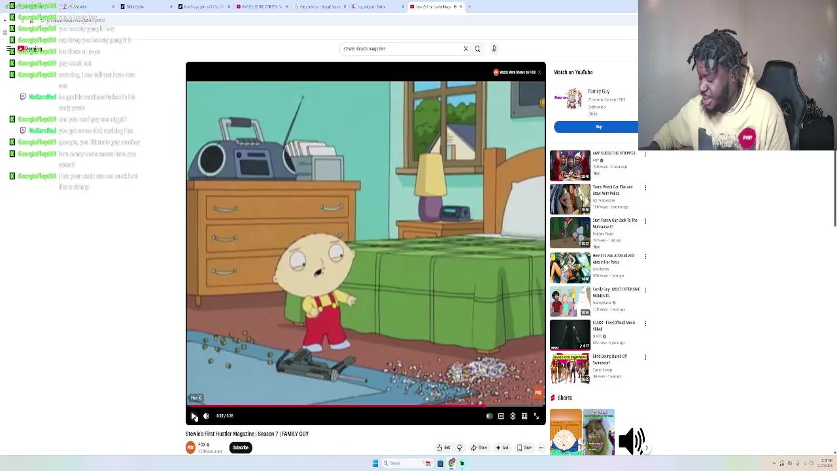The width and height of the screenshot is (837, 471).
Task: Open options menu for Teens Wreck Car video
Action: (645, 188)
